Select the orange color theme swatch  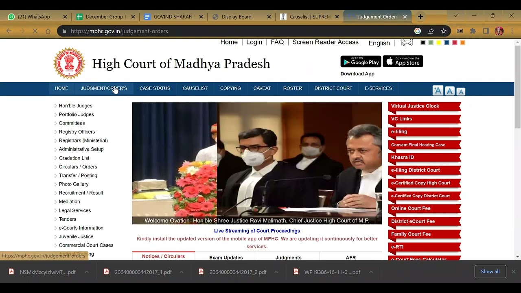click(x=462, y=43)
